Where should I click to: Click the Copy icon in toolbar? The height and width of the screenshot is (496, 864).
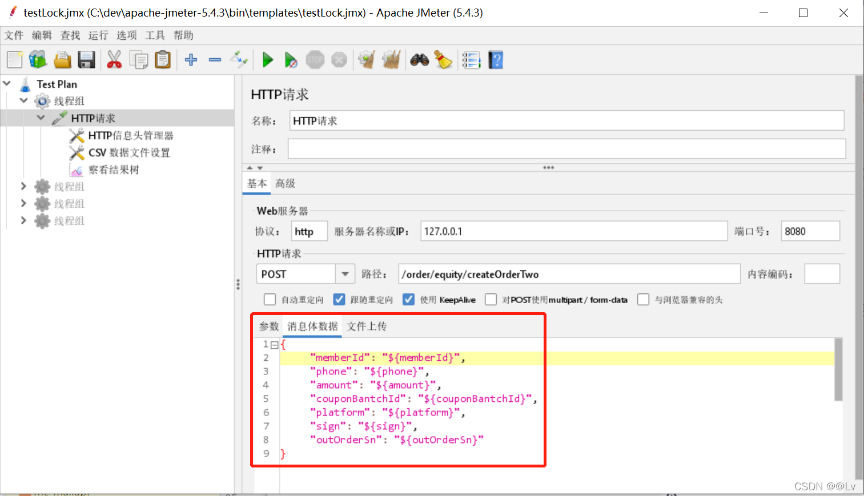tap(138, 60)
